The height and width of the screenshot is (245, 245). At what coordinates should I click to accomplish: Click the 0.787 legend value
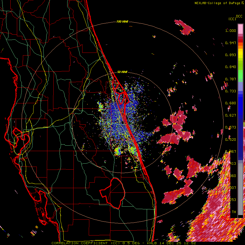[x=231, y=79]
